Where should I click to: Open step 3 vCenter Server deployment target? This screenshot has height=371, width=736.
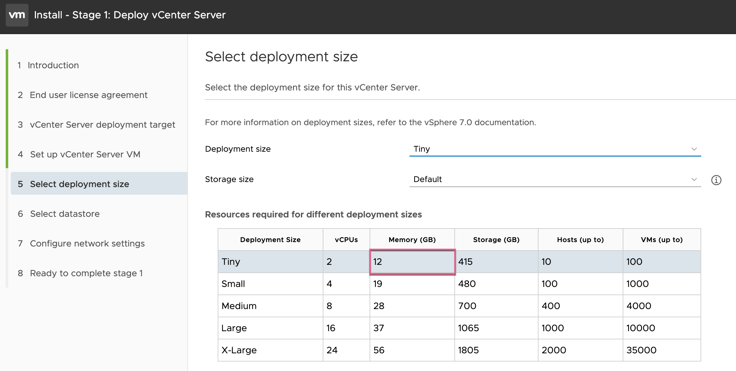[96, 125]
